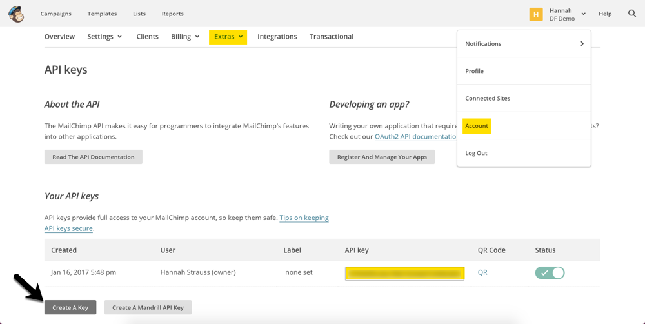Open Campaigns in top navigation
Viewport: 645px width, 324px height.
coord(55,14)
